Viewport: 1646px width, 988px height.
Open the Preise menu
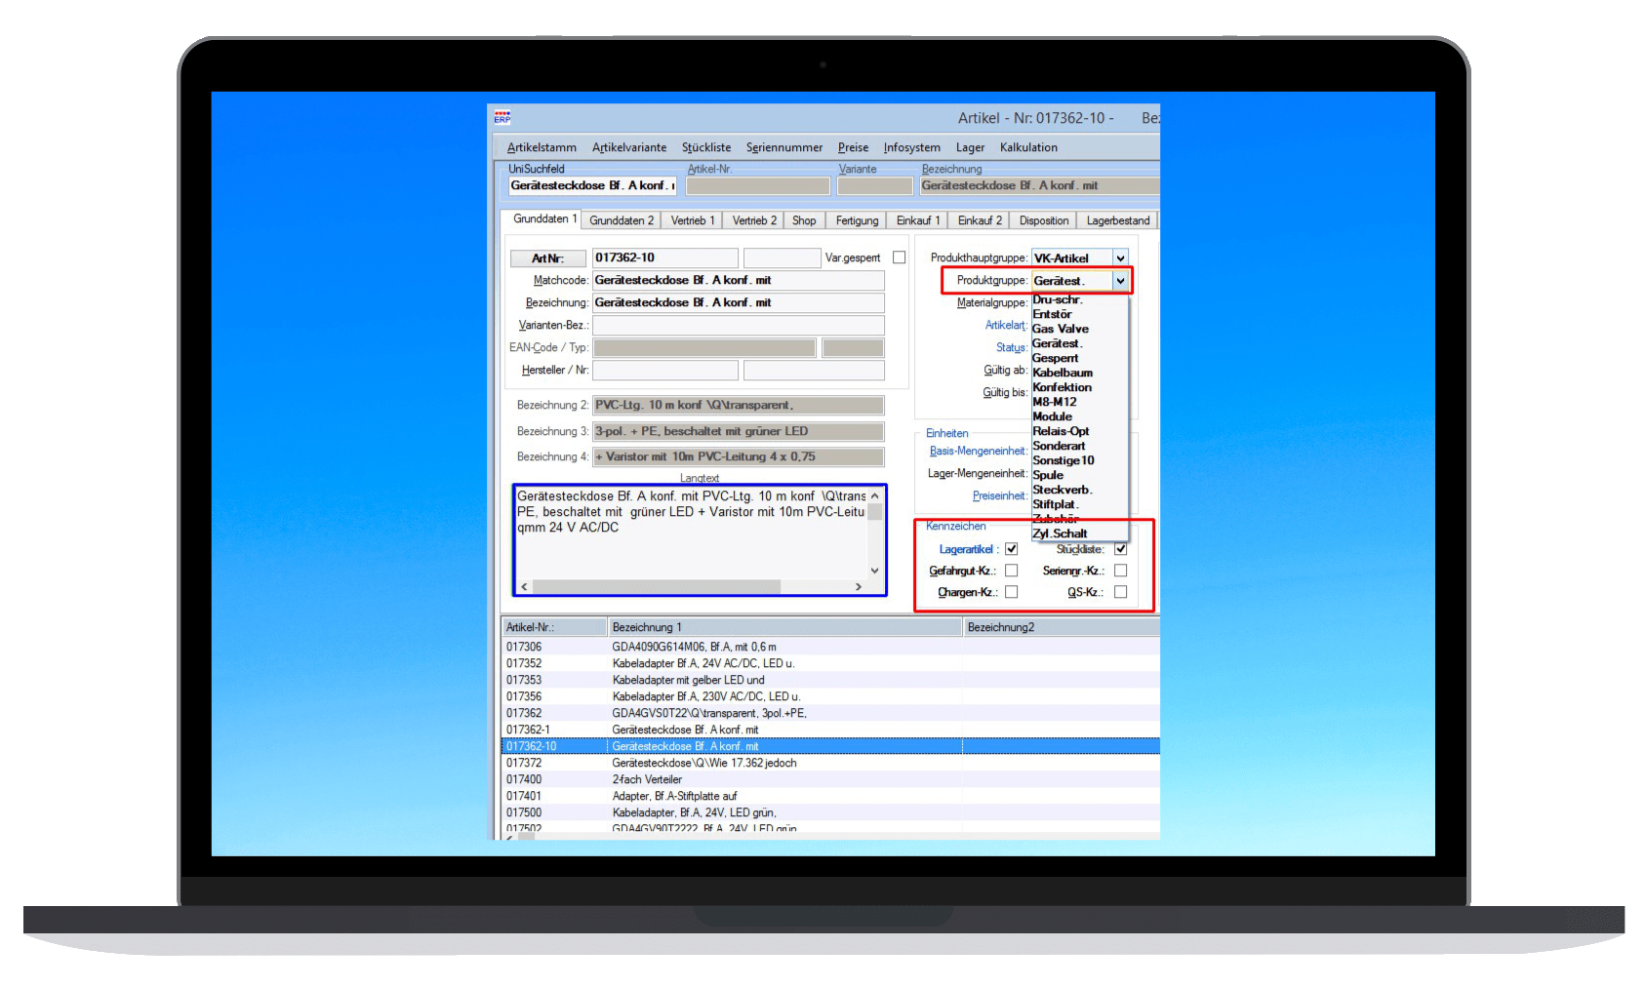click(x=853, y=147)
